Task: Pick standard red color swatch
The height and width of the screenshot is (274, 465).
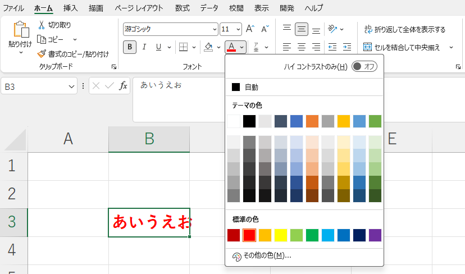Action: [x=249, y=235]
